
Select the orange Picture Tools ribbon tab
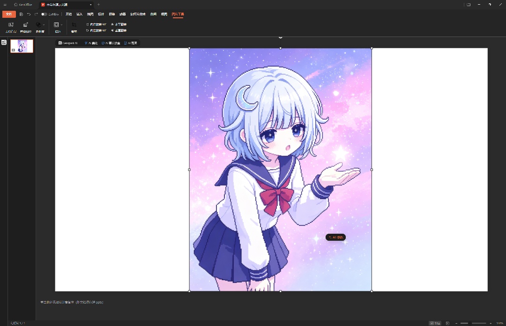pyautogui.click(x=178, y=14)
